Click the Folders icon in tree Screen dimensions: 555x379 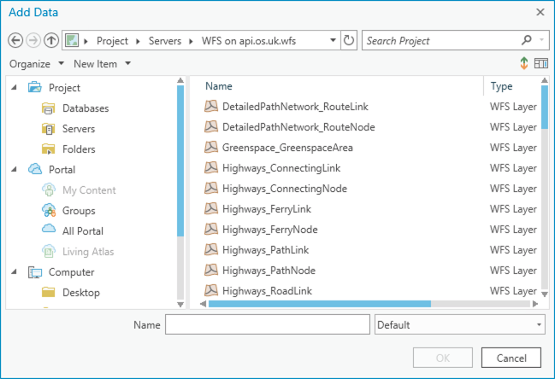click(x=48, y=149)
